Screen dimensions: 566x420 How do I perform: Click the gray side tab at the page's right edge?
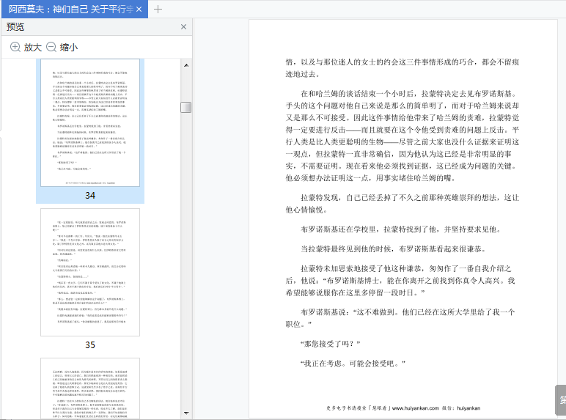tap(561, 399)
